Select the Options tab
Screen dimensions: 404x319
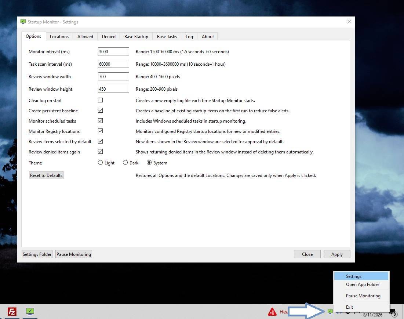point(33,36)
